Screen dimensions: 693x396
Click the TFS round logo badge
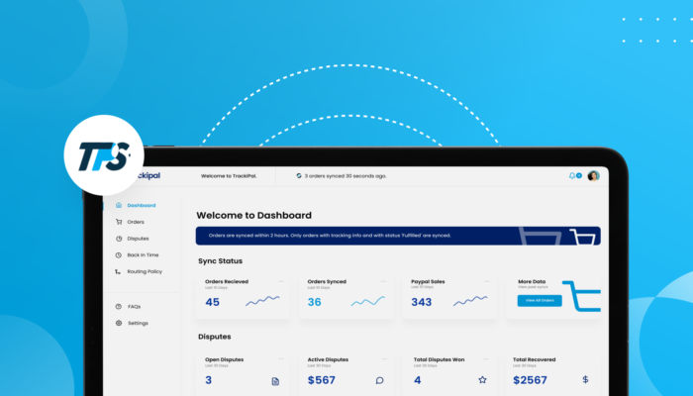click(x=104, y=155)
